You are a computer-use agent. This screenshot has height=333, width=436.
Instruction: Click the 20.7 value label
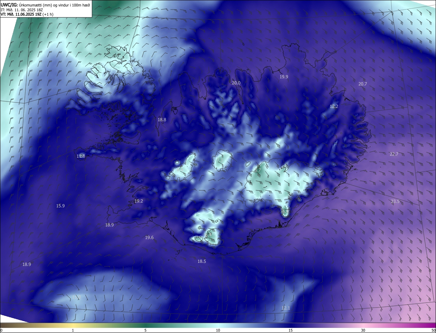tap(363, 84)
